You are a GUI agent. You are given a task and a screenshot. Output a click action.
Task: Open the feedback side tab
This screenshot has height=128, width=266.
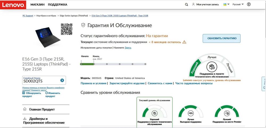[x=264, y=84]
